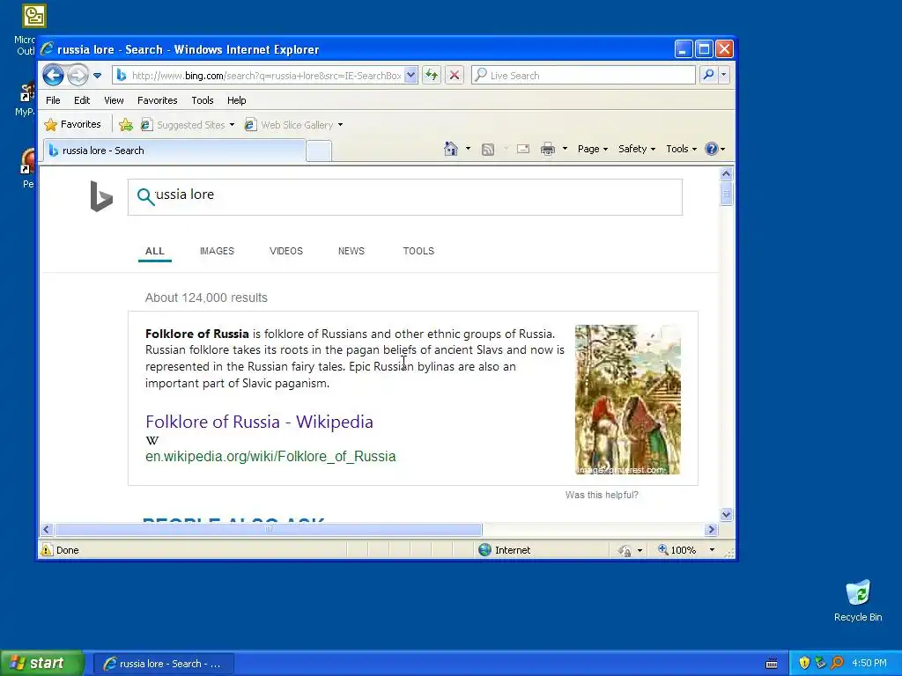902x676 pixels.
Task: Add to Favorites bar star icon
Action: coord(125,125)
